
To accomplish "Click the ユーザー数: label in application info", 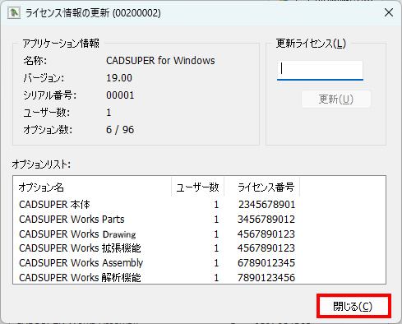I will pos(47,113).
